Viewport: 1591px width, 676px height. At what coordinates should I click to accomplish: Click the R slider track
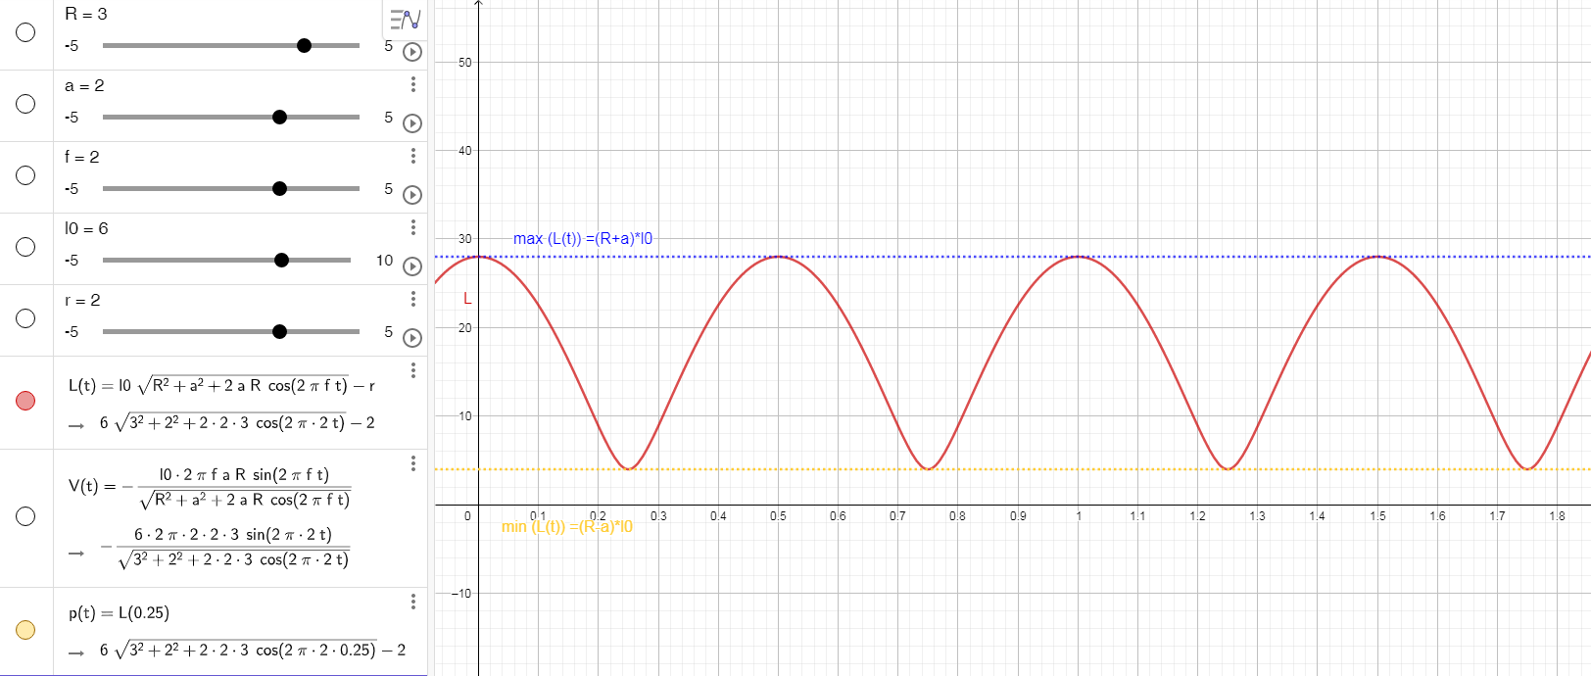pyautogui.click(x=230, y=46)
